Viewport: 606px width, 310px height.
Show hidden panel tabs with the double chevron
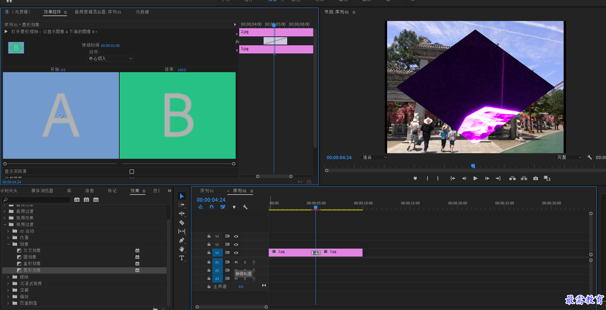coord(170,191)
